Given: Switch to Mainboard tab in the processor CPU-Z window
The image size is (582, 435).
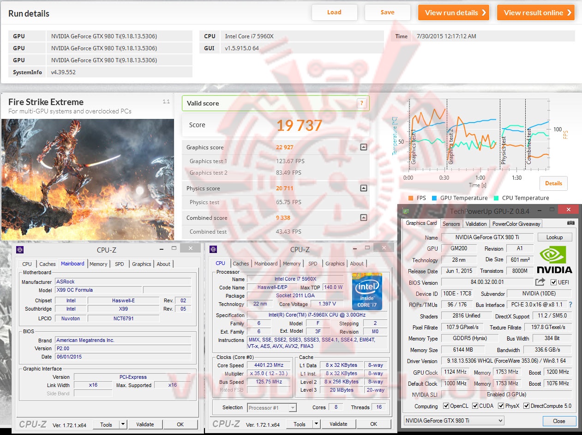Looking at the screenshot, I should (266, 264).
